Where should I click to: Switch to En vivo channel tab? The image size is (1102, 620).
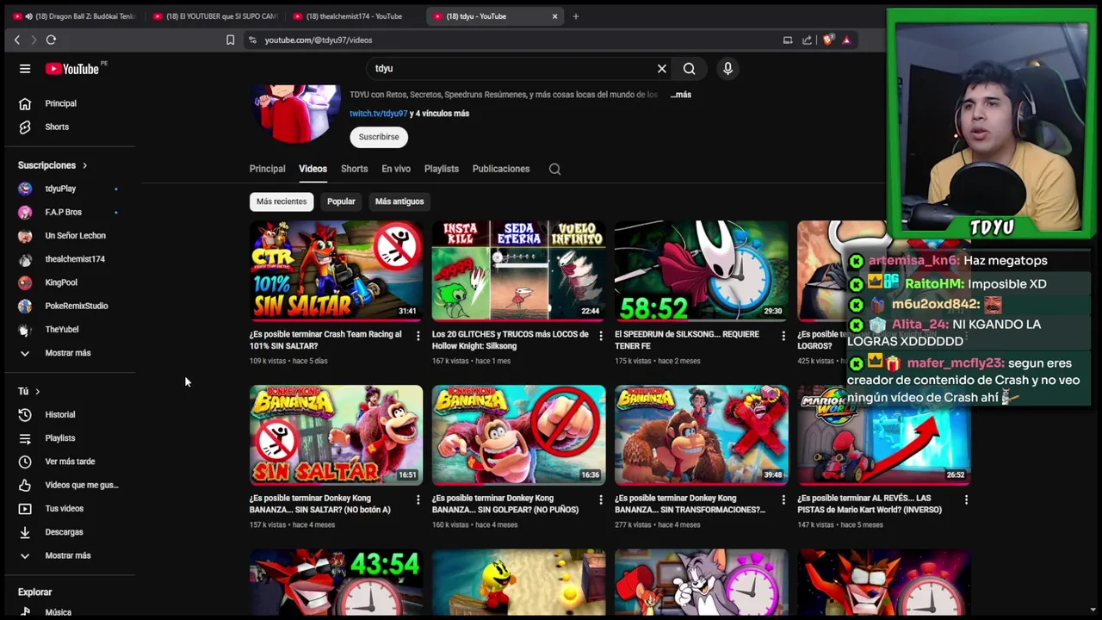396,169
